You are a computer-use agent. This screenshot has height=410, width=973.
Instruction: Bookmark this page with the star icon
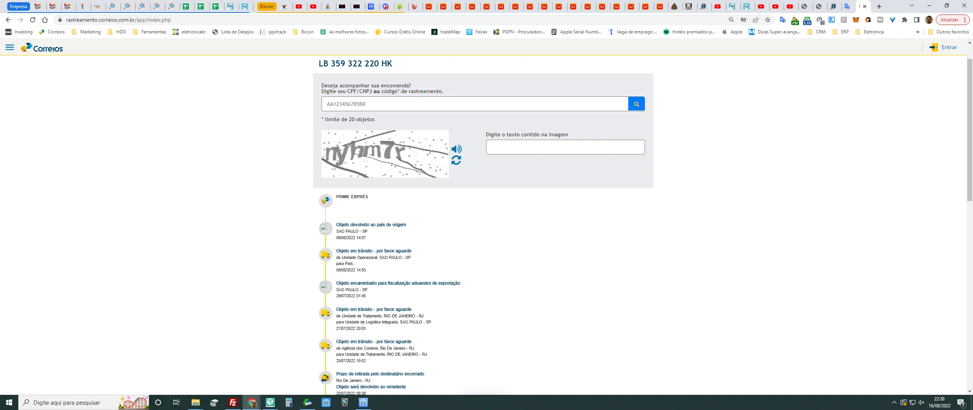(x=768, y=20)
